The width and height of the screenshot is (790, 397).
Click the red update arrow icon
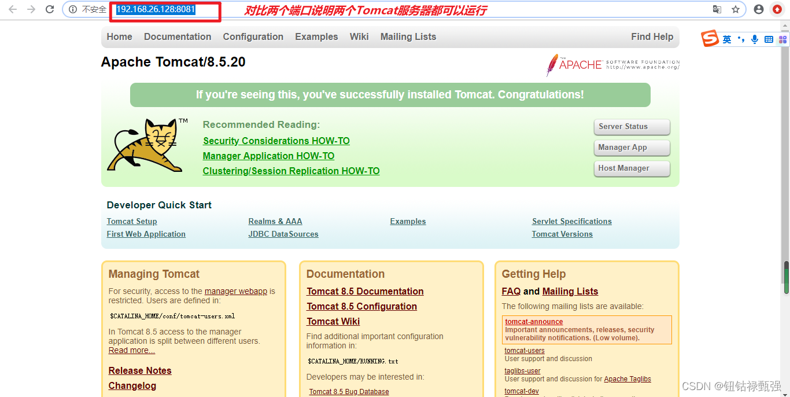(777, 9)
